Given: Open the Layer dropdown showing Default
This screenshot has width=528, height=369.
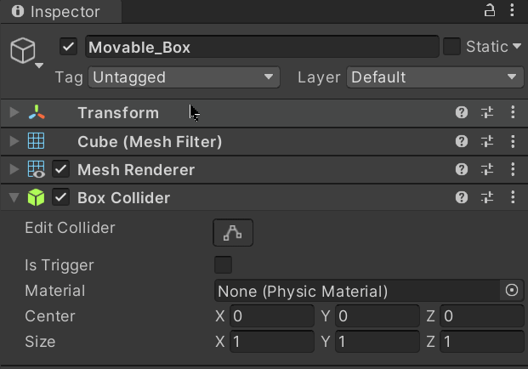Looking at the screenshot, I should pyautogui.click(x=435, y=77).
